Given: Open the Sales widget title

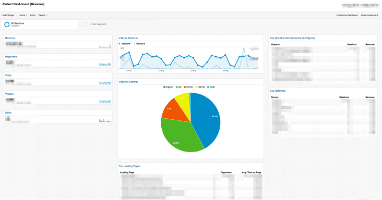Looking at the screenshot, I should 8,113.
